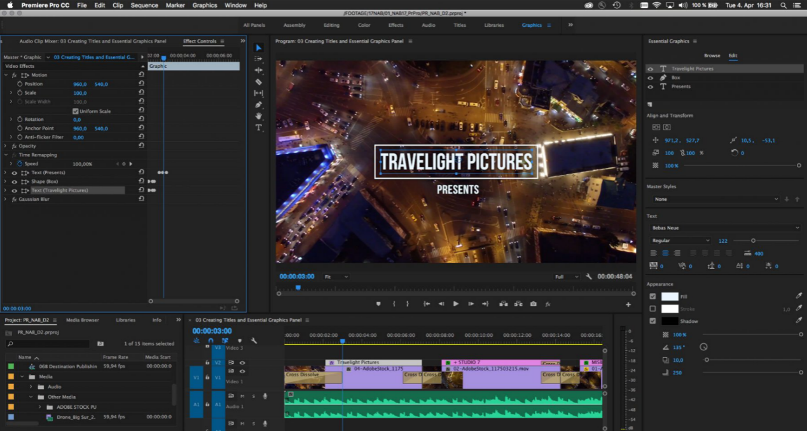Switch to the Color workspace tab
The height and width of the screenshot is (431, 807).
[364, 25]
